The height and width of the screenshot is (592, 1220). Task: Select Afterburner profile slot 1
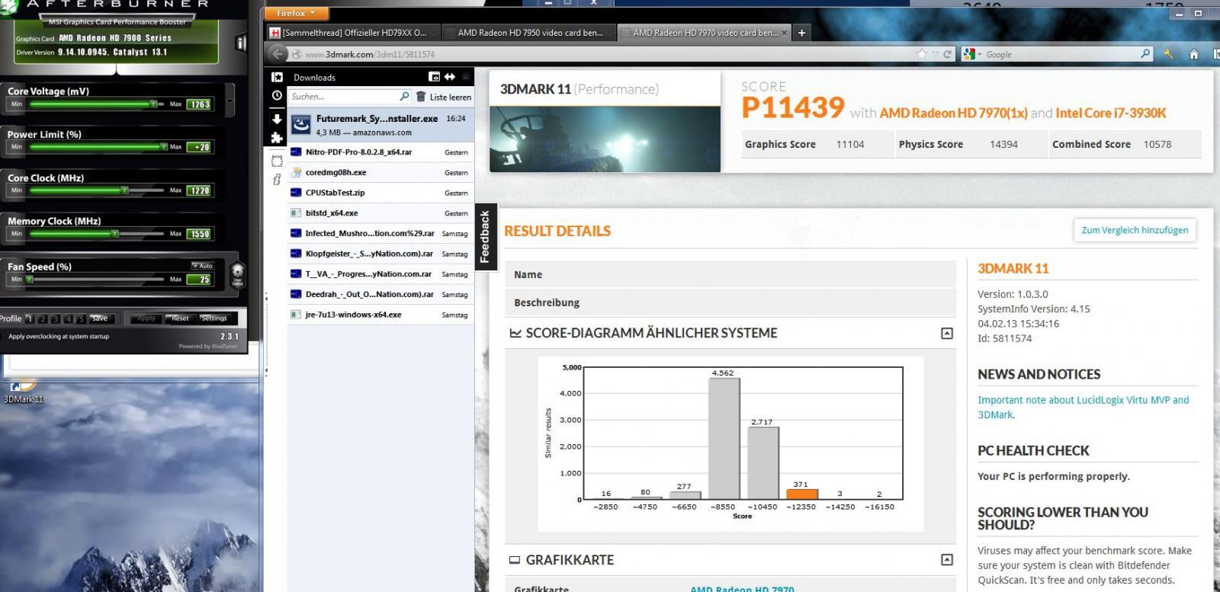click(x=30, y=318)
